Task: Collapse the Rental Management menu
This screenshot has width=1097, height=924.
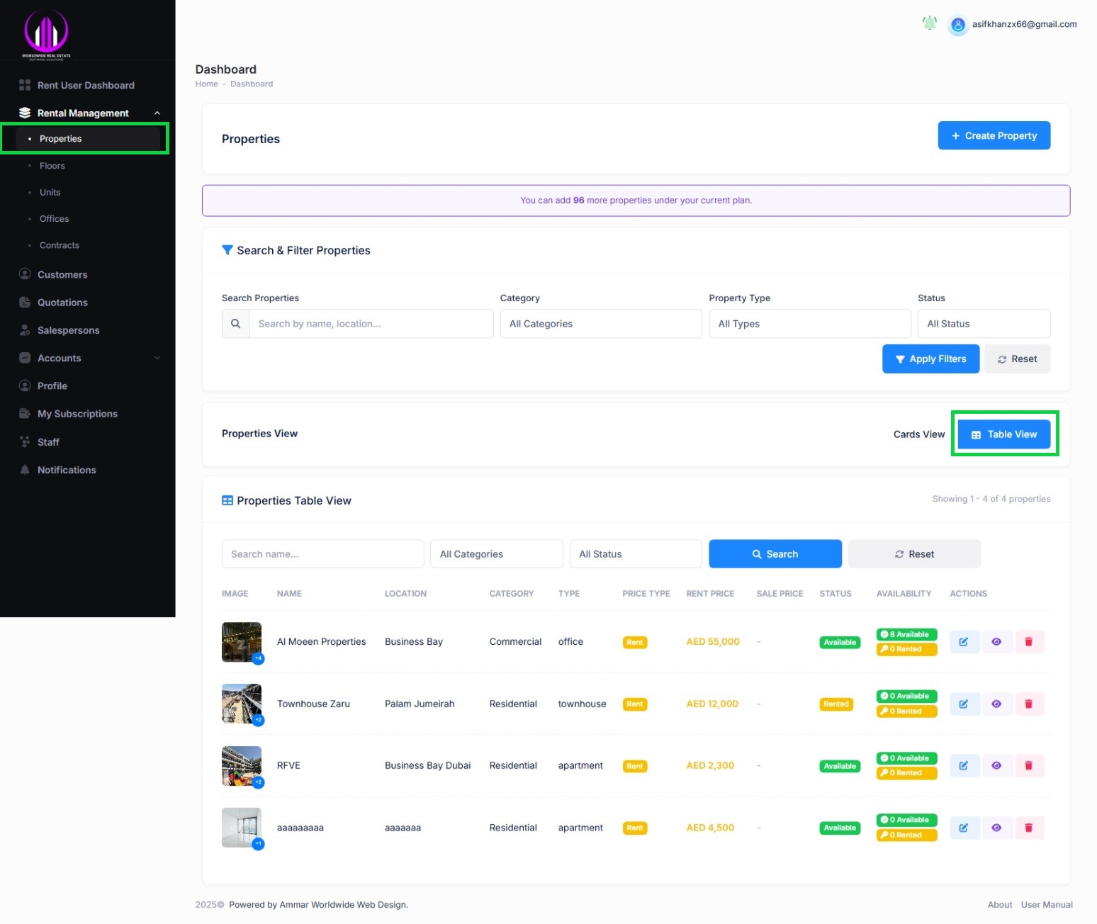Action: pyautogui.click(x=157, y=113)
